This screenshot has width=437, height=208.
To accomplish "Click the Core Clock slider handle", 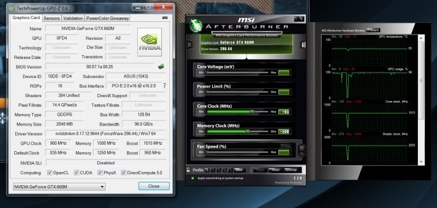I will pos(252,111).
